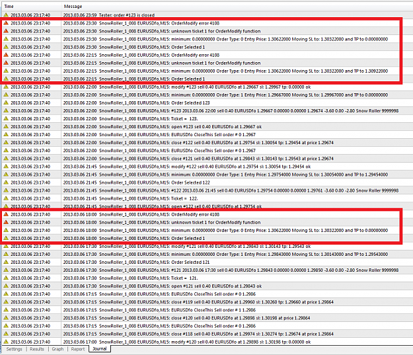Open the Graph tab
This screenshot has width=413, height=355.
click(57, 349)
